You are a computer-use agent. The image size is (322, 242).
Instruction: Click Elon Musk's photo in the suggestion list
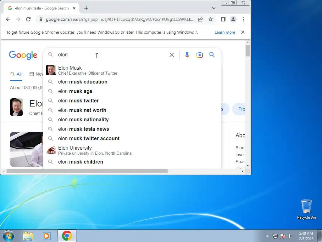(x=51, y=70)
